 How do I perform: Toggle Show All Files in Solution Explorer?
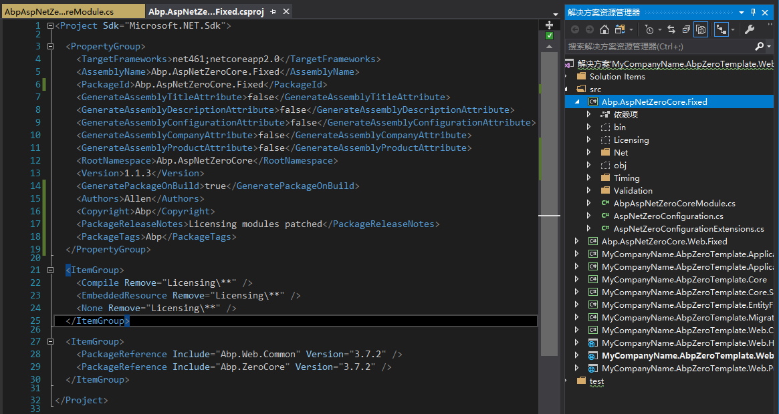(701, 30)
